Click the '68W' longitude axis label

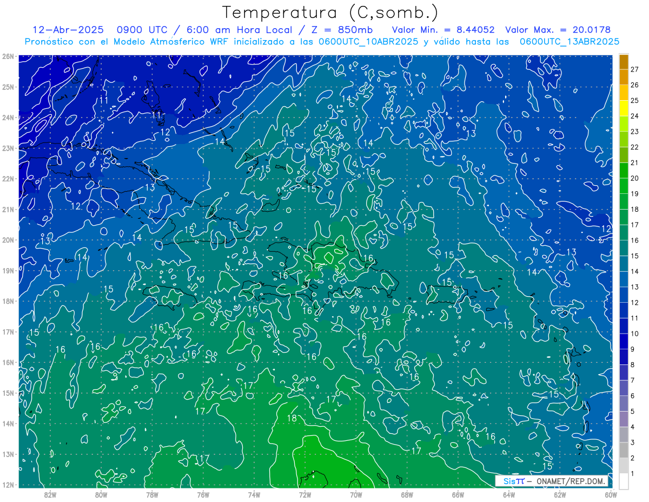[x=407, y=494]
